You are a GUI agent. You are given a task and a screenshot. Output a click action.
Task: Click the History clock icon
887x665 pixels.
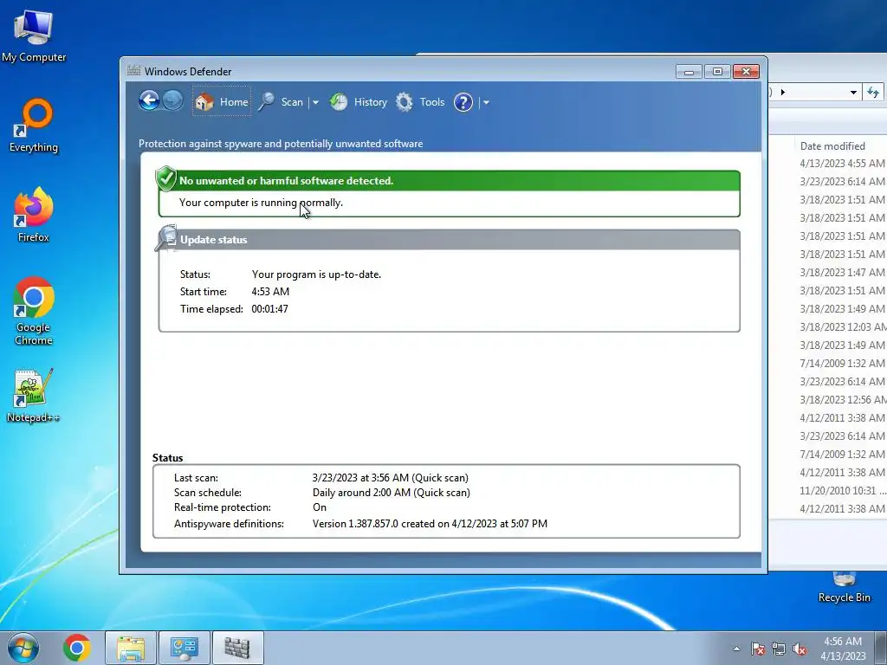tap(339, 102)
